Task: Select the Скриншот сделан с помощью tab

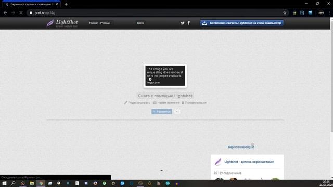Action: (31, 4)
